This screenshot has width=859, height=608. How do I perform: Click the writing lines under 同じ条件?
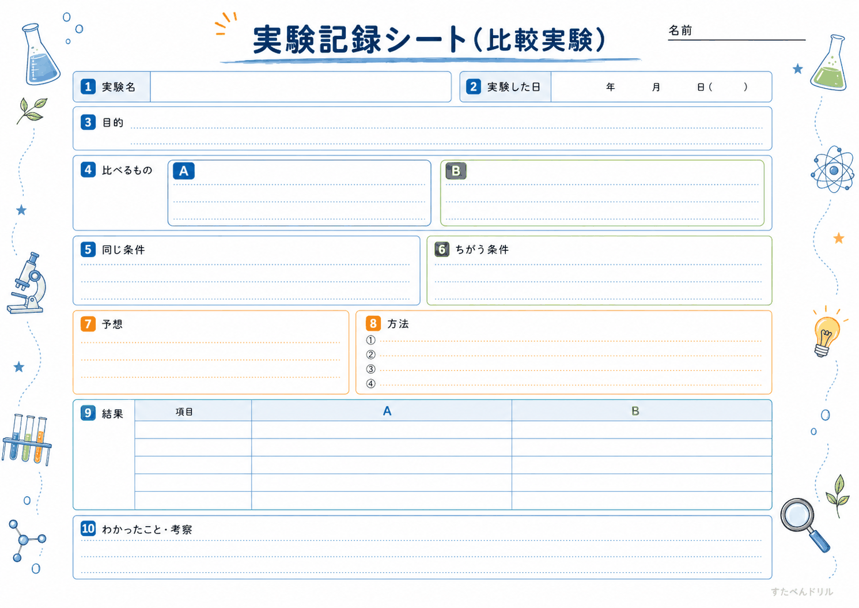click(x=246, y=282)
